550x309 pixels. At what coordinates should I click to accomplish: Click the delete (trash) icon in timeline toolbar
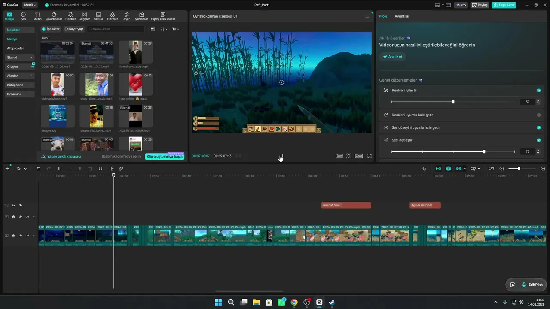90,169
